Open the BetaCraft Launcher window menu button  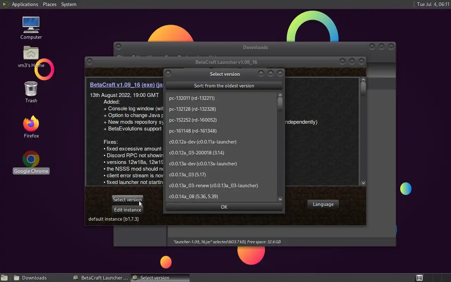(89, 61)
